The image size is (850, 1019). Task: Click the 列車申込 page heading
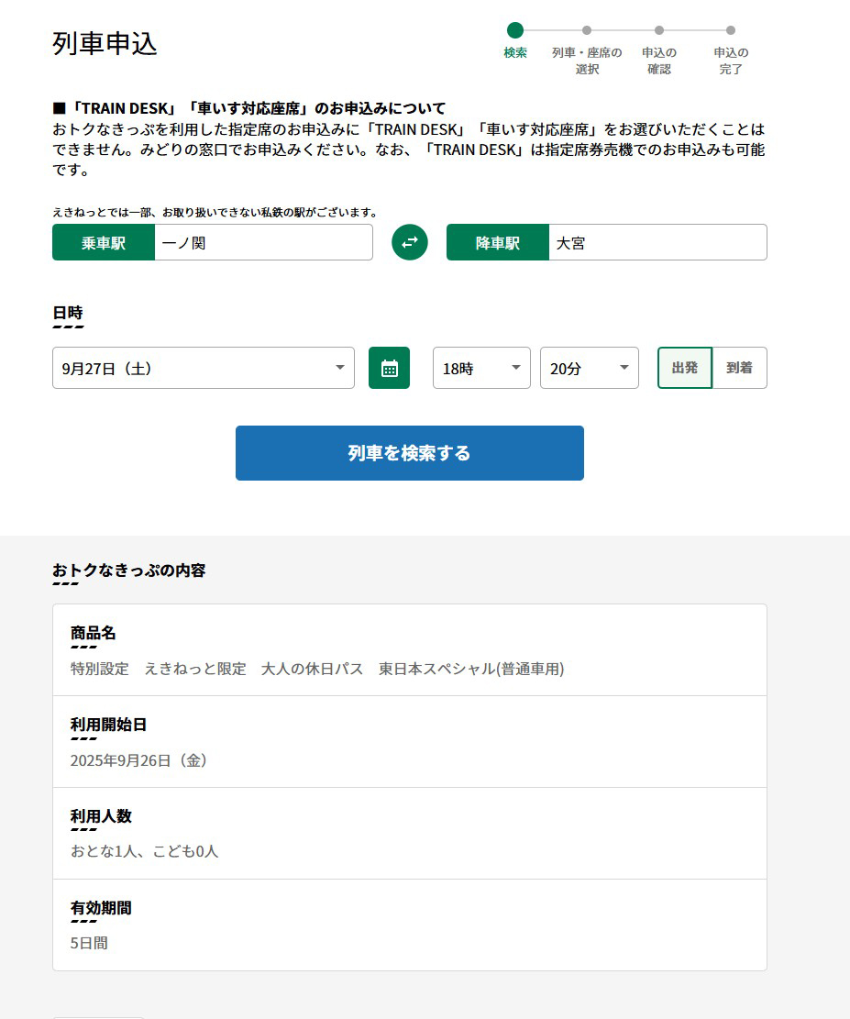[105, 43]
